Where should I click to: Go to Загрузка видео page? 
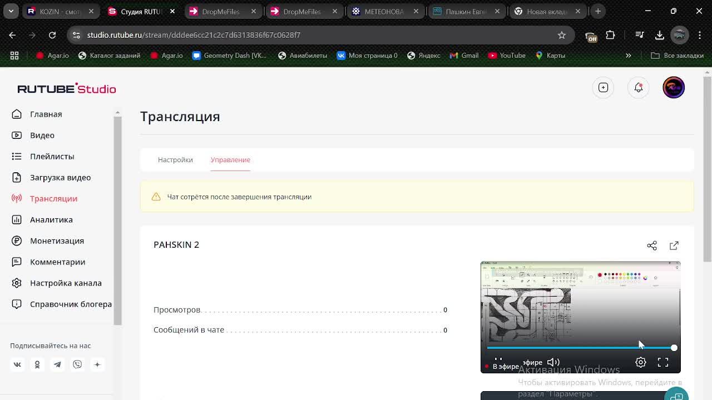(x=51, y=177)
